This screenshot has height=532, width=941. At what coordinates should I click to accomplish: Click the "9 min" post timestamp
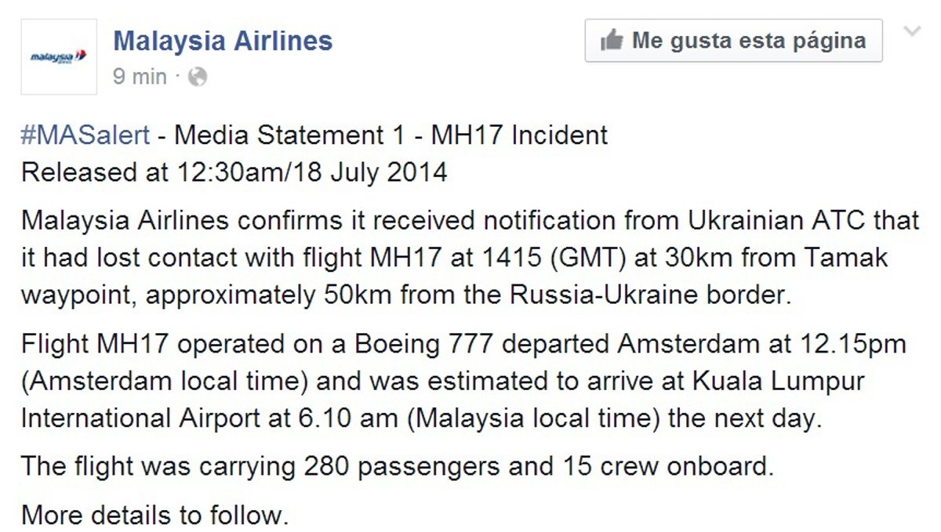point(140,77)
